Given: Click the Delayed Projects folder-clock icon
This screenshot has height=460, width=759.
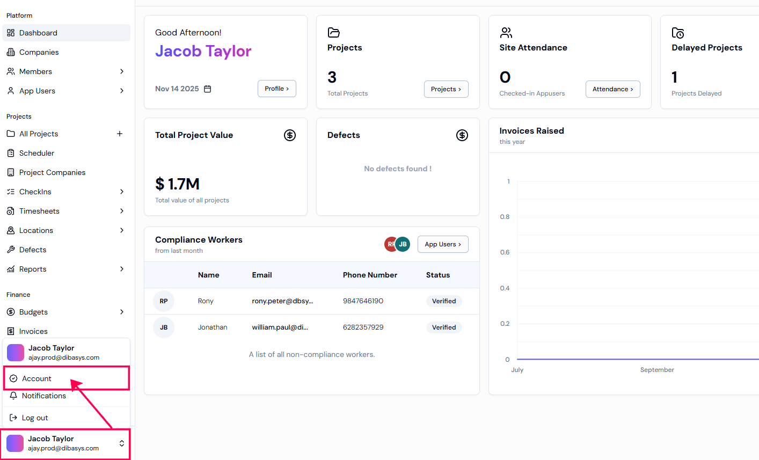Looking at the screenshot, I should 678,33.
